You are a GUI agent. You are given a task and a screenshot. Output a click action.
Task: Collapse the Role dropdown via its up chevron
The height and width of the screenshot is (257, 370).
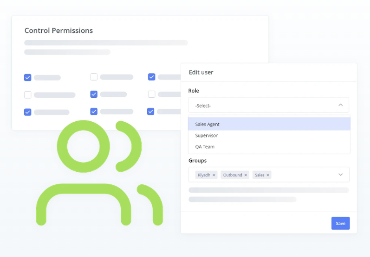pos(340,105)
